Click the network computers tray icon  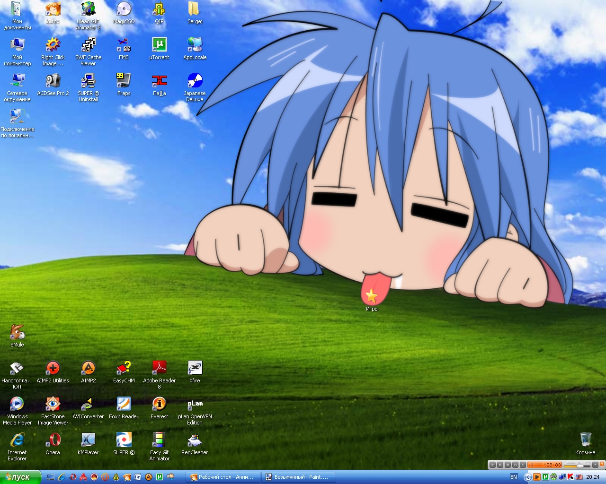(x=562, y=477)
